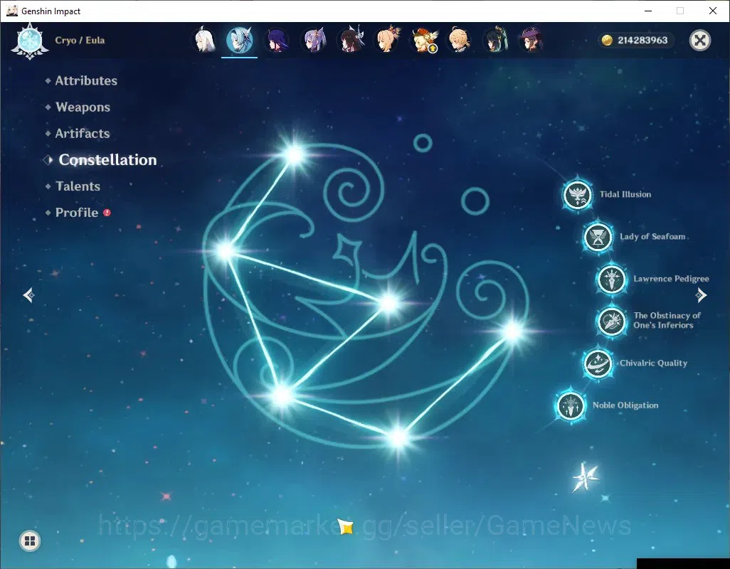Maximize the Genshin Impact window
This screenshot has height=569, width=730.
(680, 11)
